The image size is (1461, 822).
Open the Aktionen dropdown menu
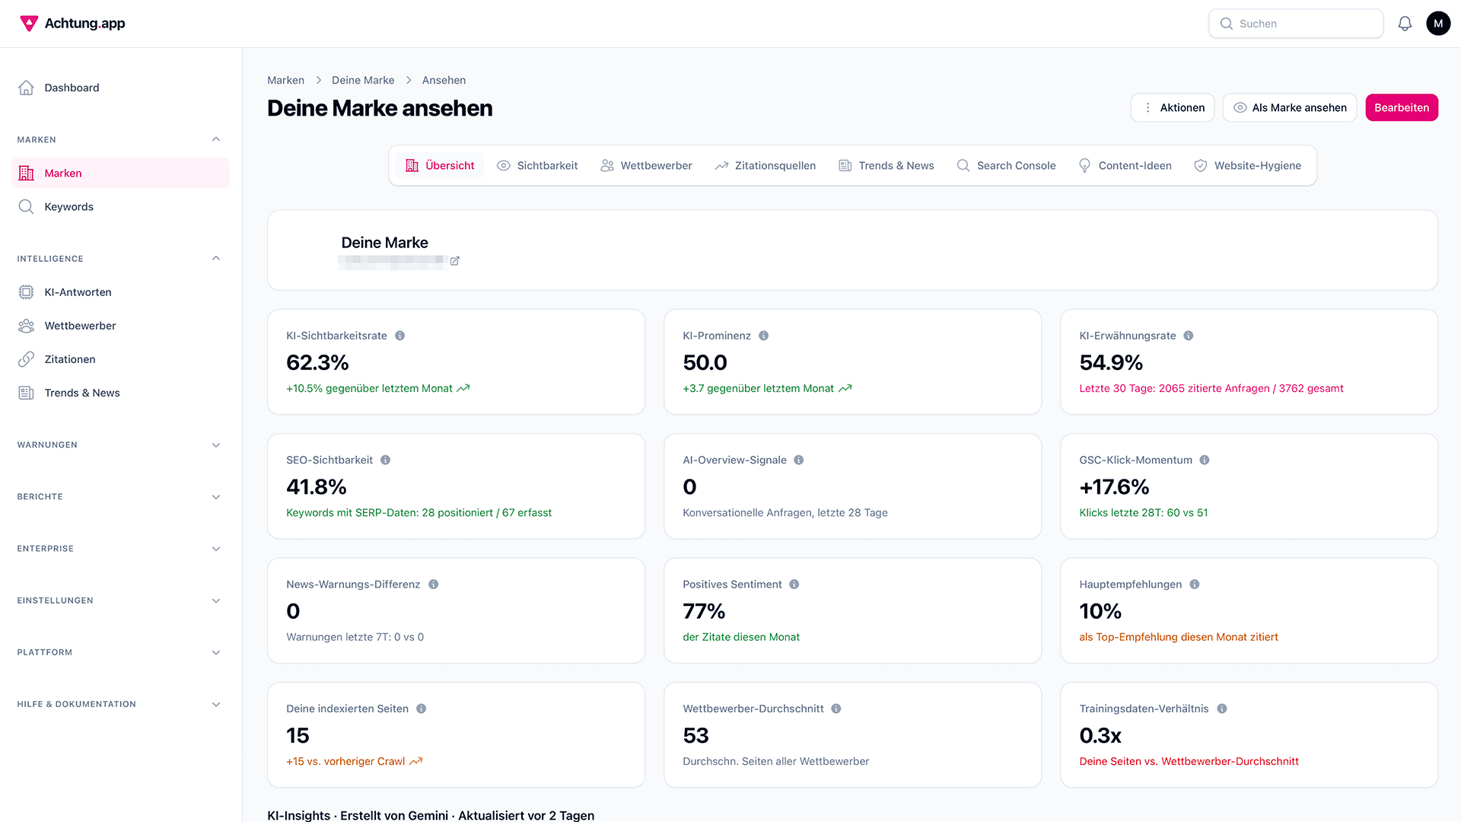[1173, 107]
